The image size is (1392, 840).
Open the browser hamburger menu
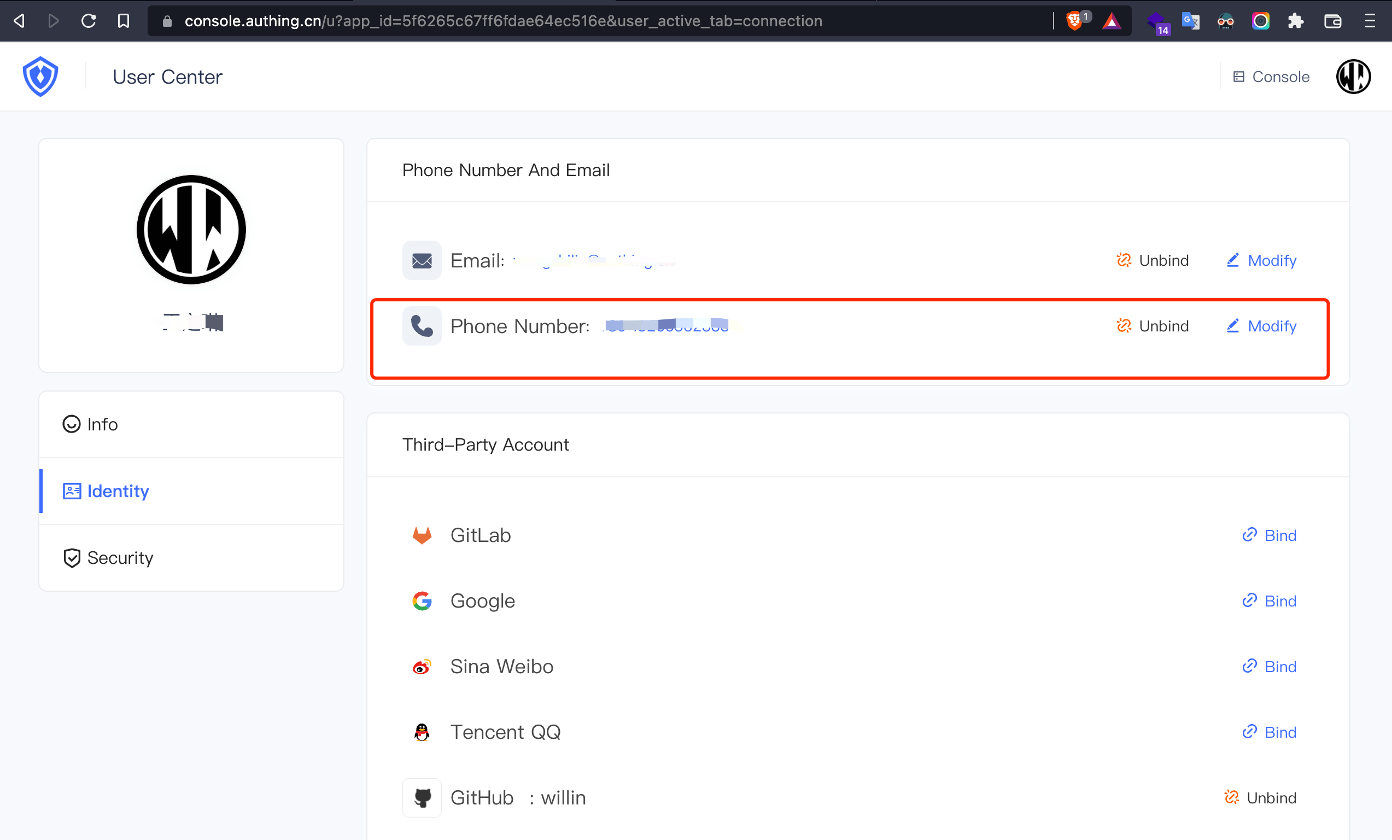[x=1370, y=21]
